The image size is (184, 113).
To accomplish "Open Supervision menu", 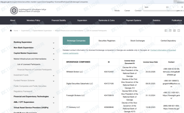I will [82, 20].
